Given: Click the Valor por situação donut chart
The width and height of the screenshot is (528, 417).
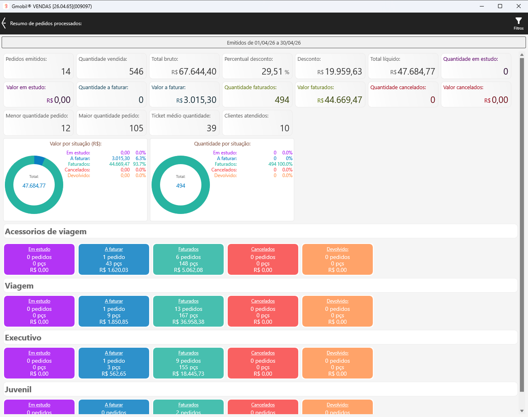Looking at the screenshot, I should tap(34, 185).
